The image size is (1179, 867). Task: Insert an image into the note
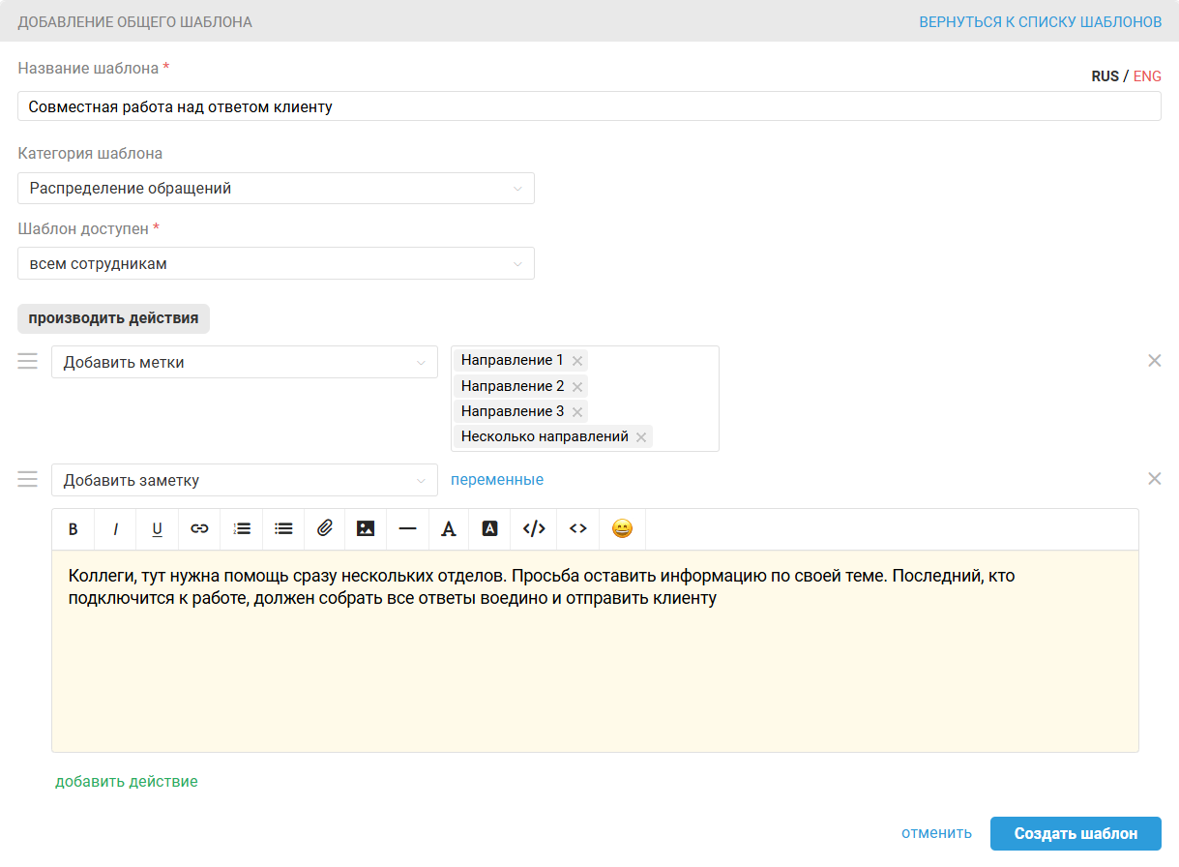[x=366, y=529]
